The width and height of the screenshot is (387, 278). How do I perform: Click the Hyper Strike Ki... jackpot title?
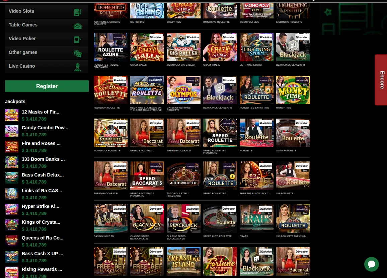(x=41, y=206)
